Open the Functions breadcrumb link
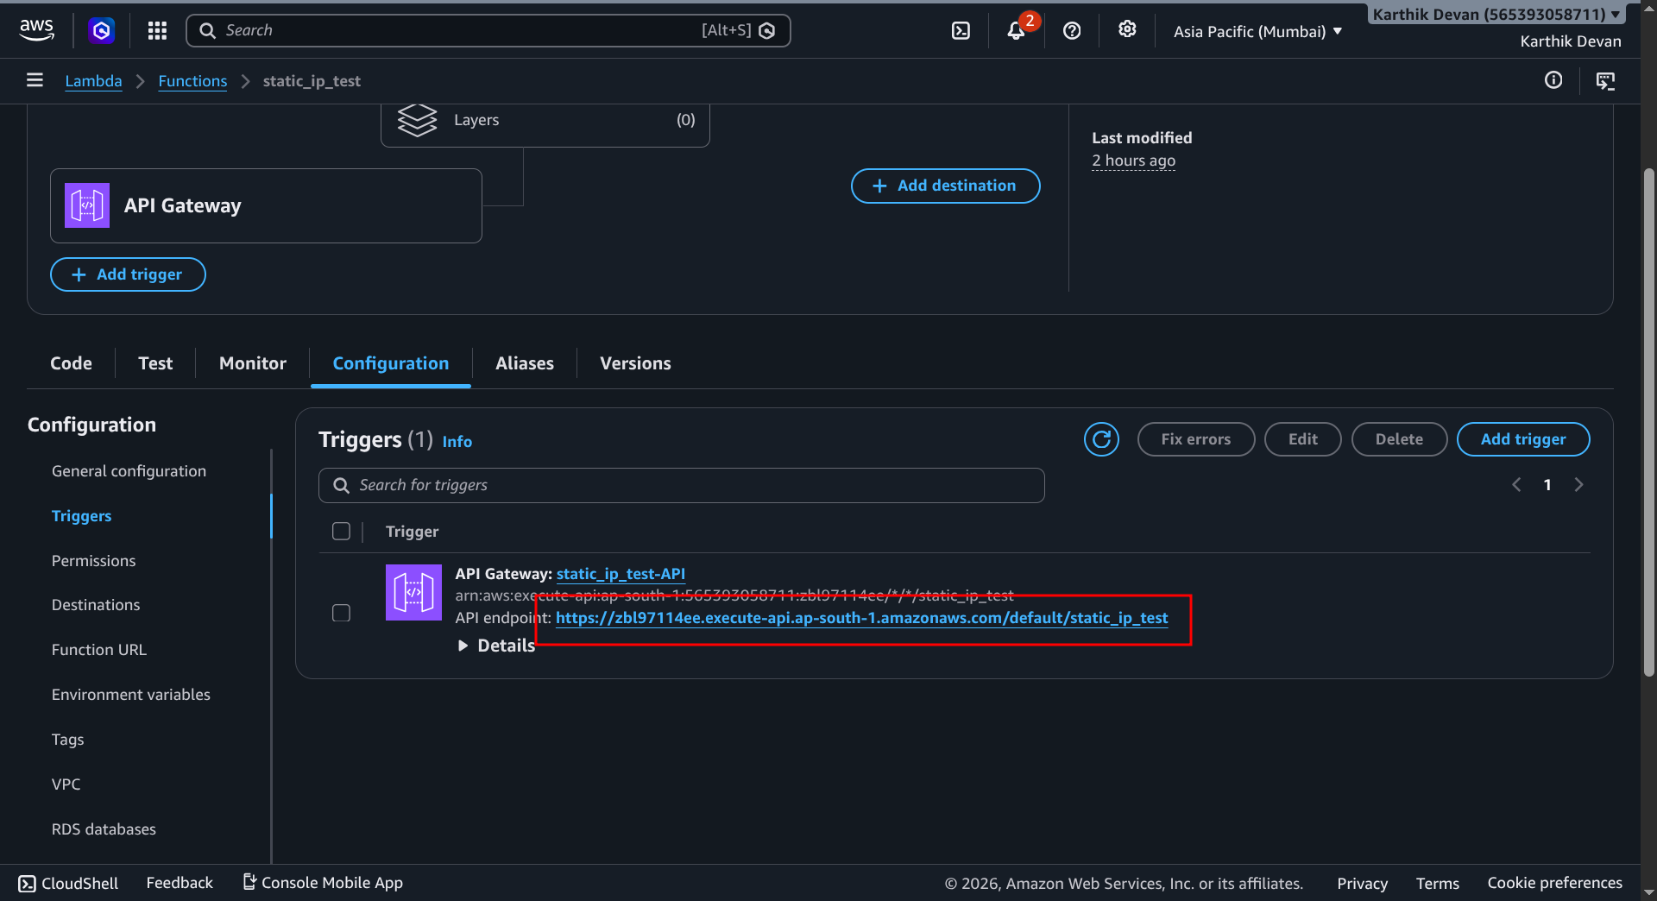 tap(192, 81)
